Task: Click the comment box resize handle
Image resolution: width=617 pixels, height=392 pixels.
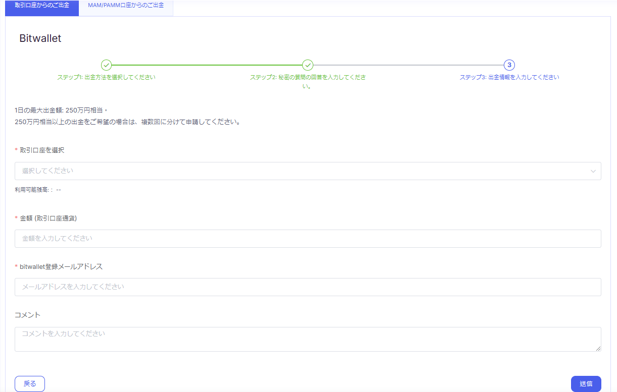Action: 598,348
